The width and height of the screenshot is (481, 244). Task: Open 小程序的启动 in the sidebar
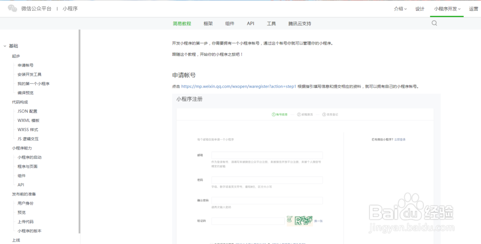point(29,157)
